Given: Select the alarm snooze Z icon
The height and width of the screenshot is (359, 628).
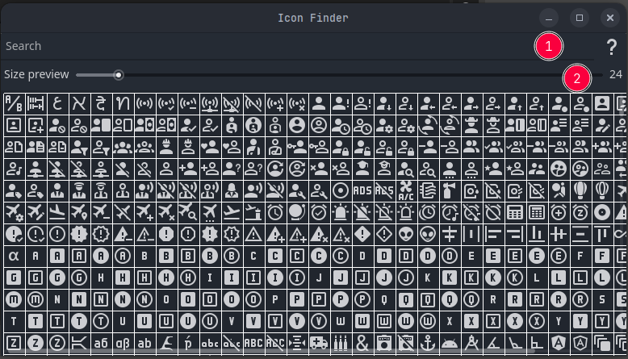Looking at the screenshot, I should coord(580,212).
